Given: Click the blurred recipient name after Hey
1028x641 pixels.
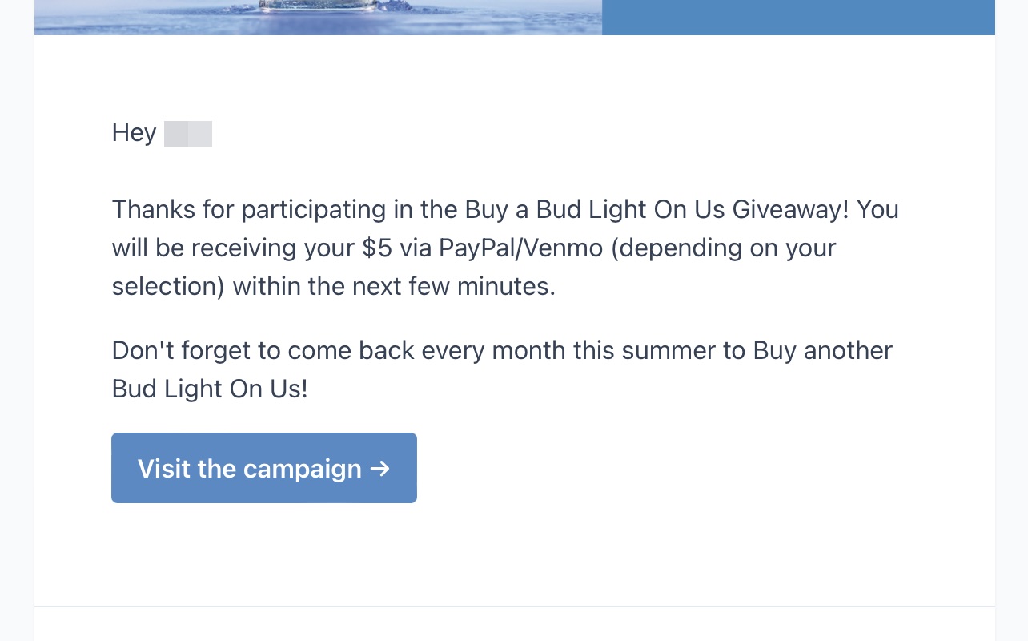Looking at the screenshot, I should click(188, 134).
